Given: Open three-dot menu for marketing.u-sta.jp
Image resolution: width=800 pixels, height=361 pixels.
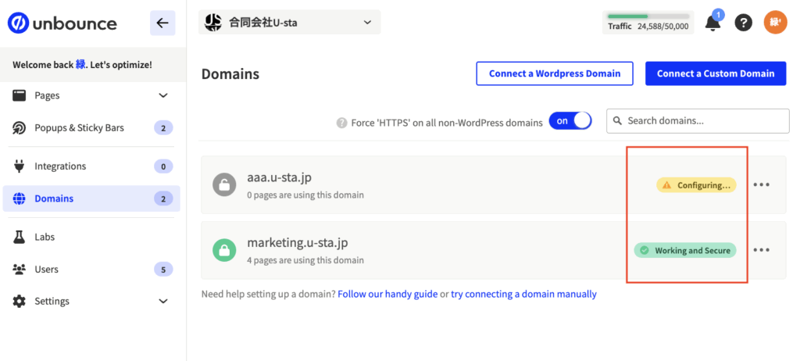Looking at the screenshot, I should coord(761,250).
